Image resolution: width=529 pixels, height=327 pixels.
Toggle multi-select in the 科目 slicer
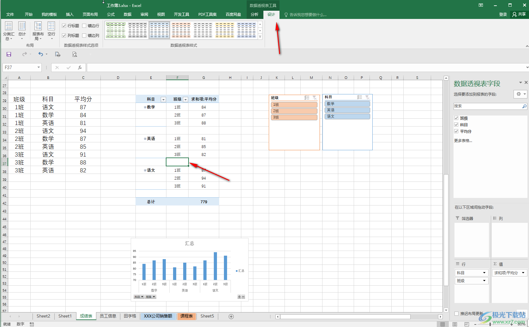pos(359,97)
